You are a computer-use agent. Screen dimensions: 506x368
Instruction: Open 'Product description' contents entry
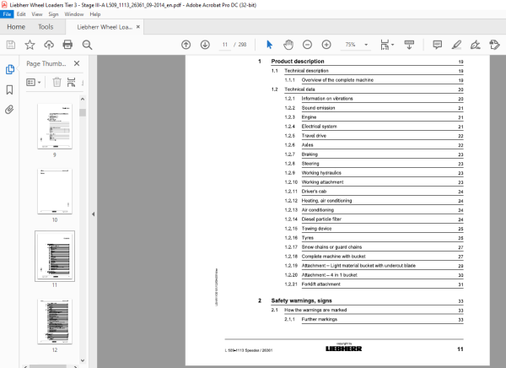click(x=298, y=61)
